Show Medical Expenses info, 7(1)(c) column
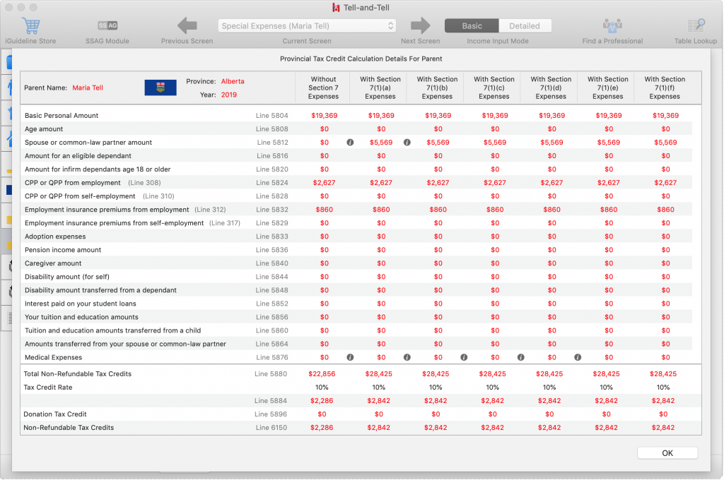Screen dimensions: 724x480 (521, 357)
